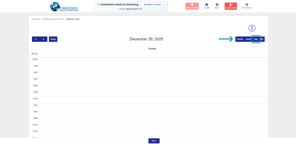Go to HOME via house icon
Screen dimensions: 296x144
click(x=207, y=6)
